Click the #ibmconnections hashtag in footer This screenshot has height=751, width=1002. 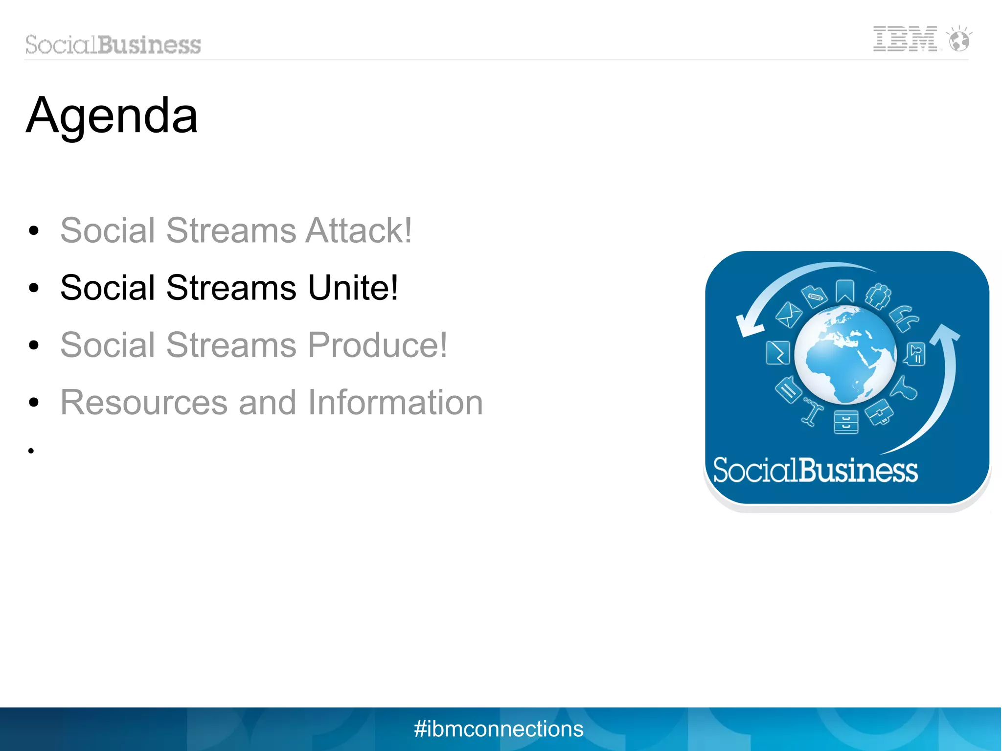point(499,728)
